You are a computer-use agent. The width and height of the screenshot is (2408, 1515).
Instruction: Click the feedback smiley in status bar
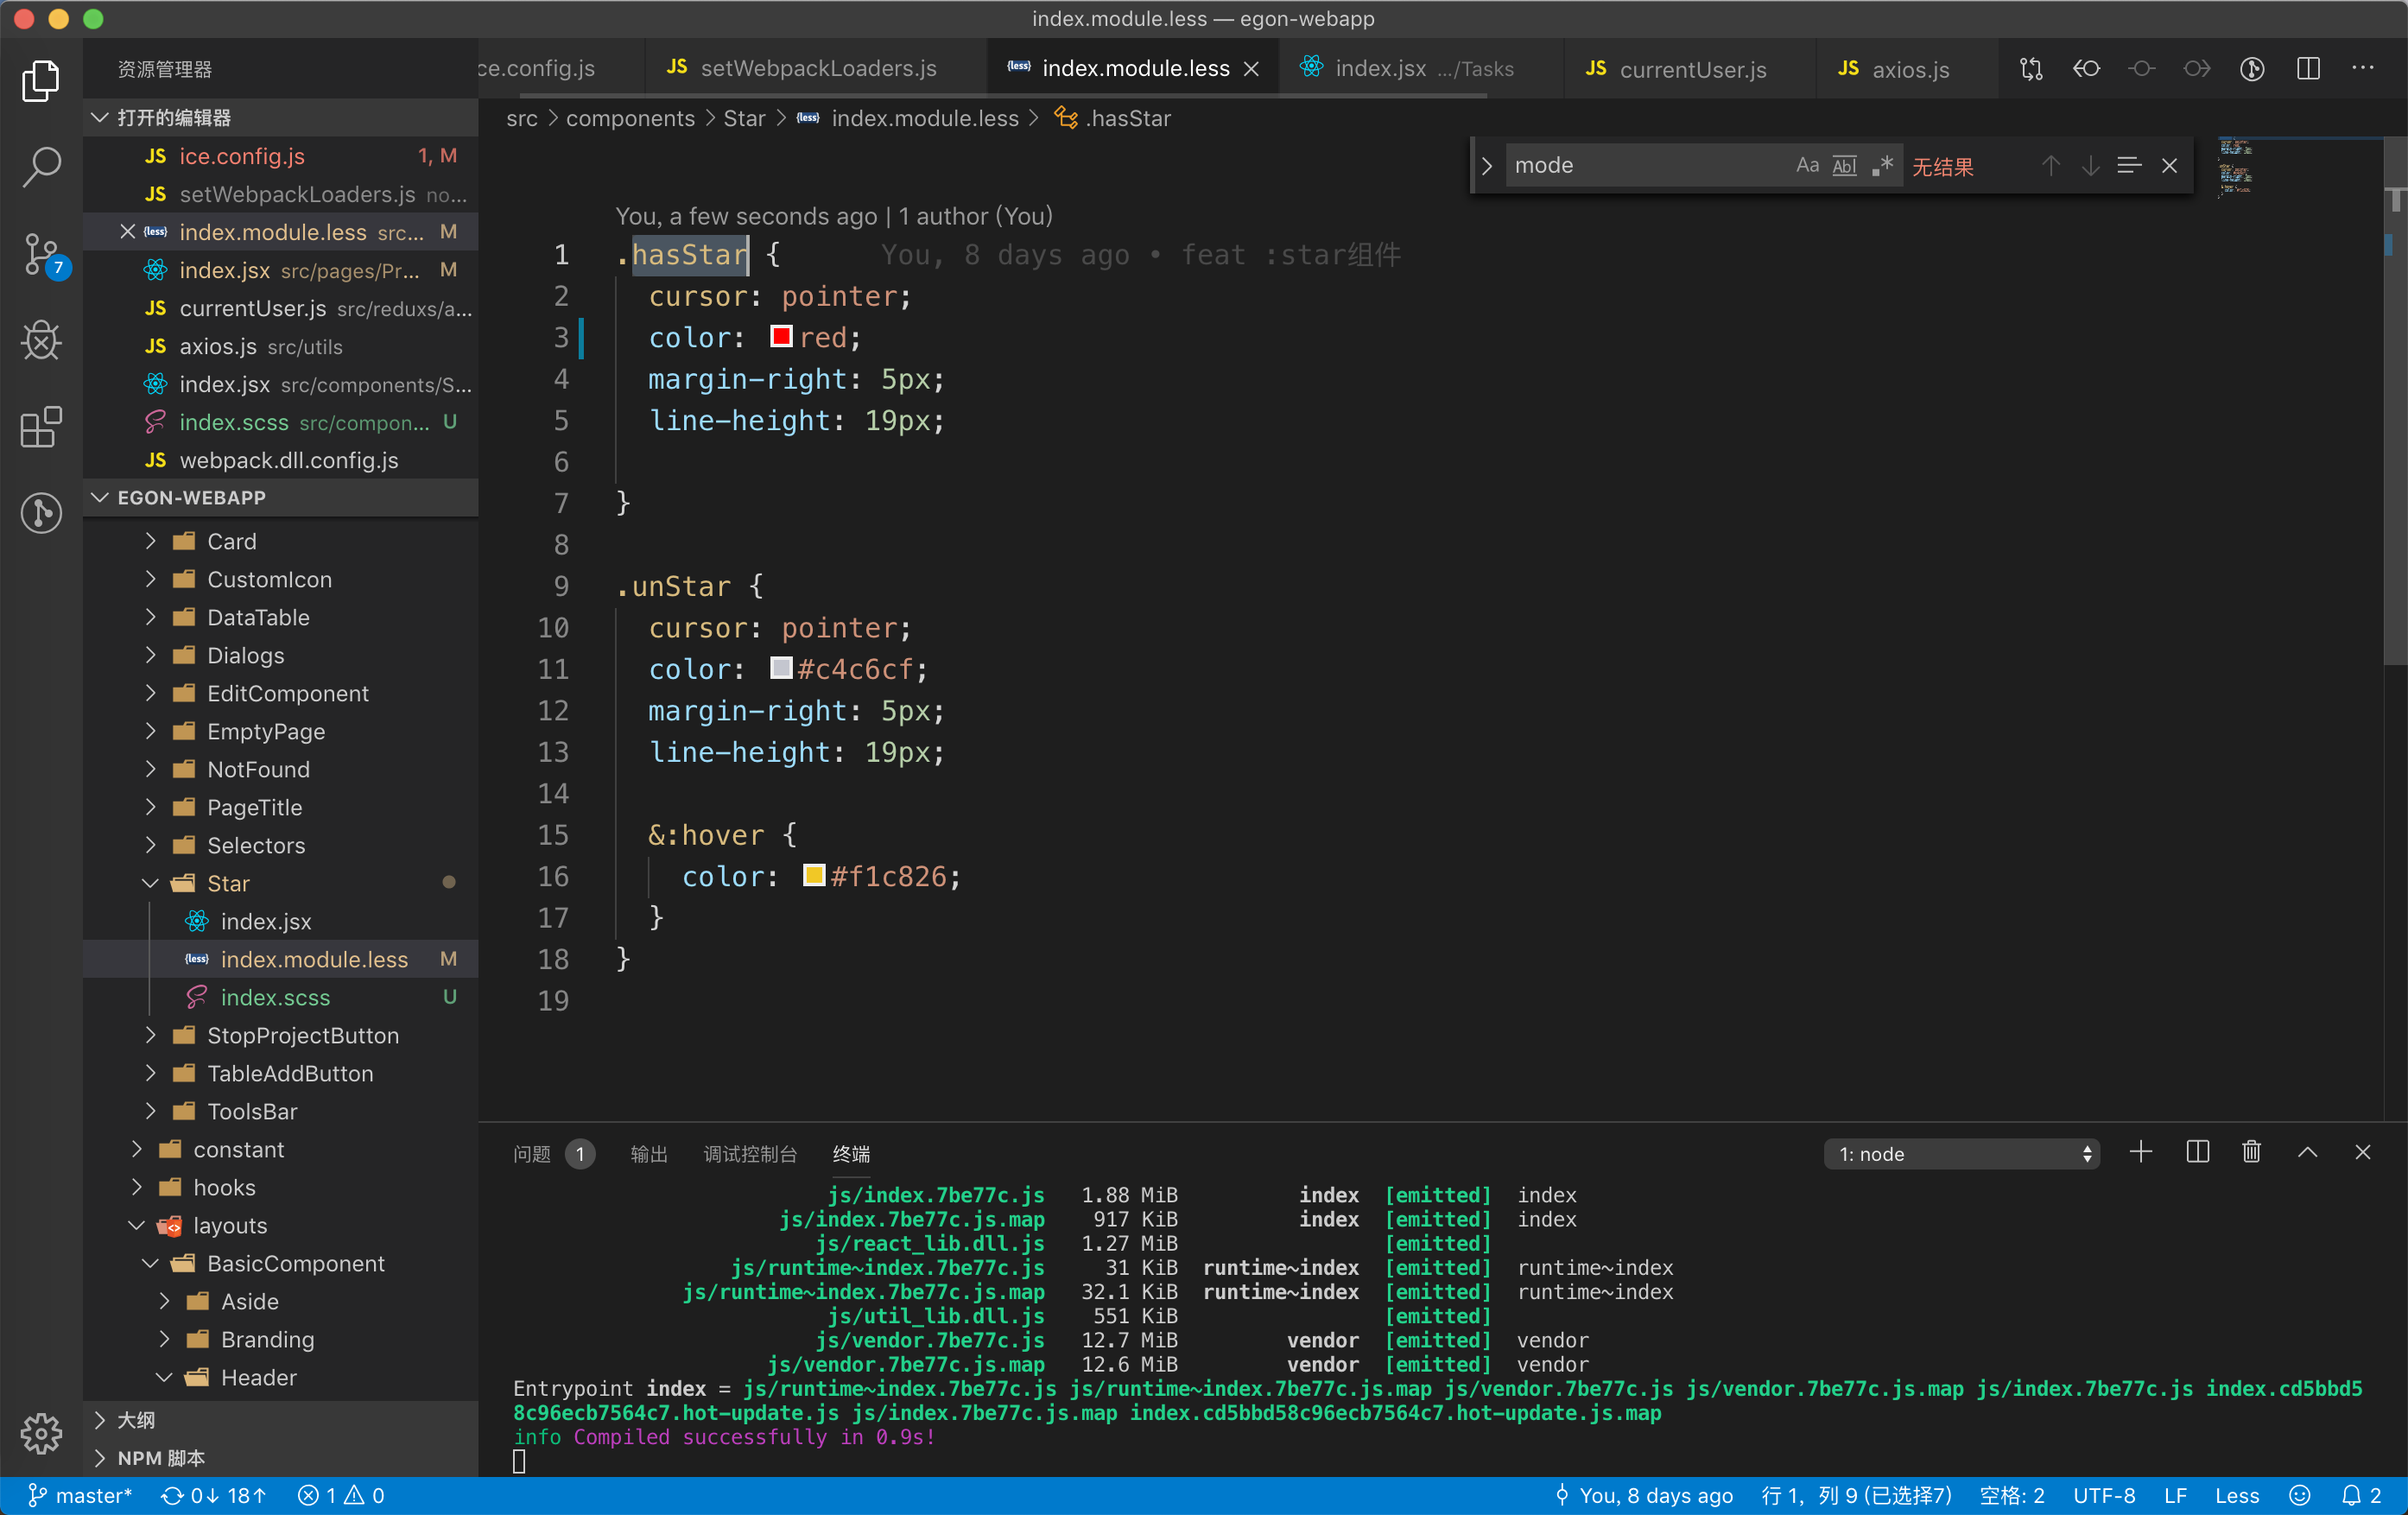2300,1495
